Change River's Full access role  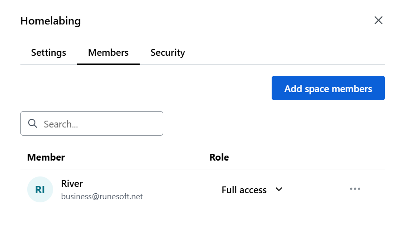click(x=252, y=190)
